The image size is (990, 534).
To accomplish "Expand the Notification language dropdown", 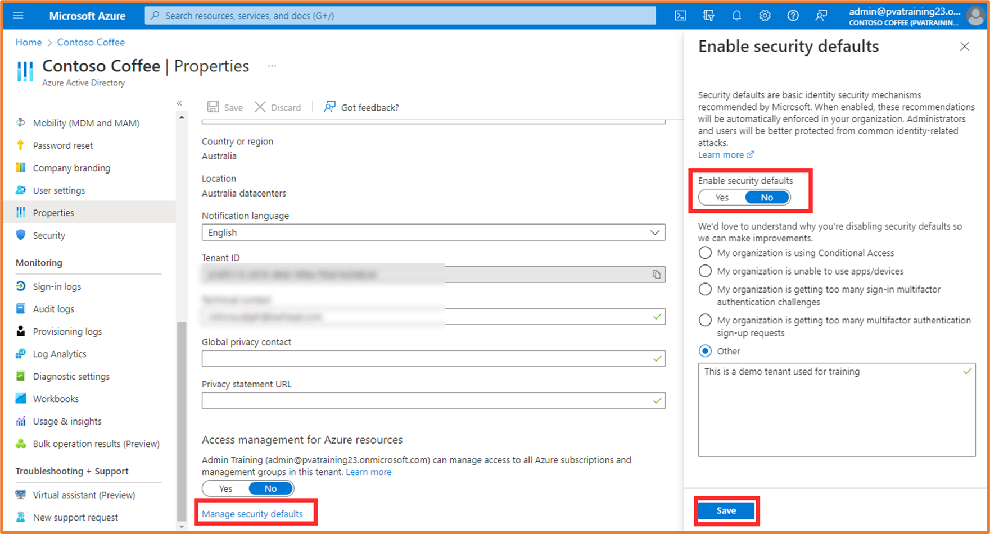I will pos(433,232).
